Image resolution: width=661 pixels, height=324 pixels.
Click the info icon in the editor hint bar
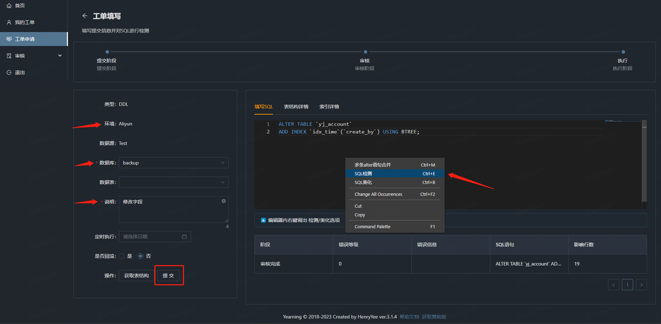263,220
